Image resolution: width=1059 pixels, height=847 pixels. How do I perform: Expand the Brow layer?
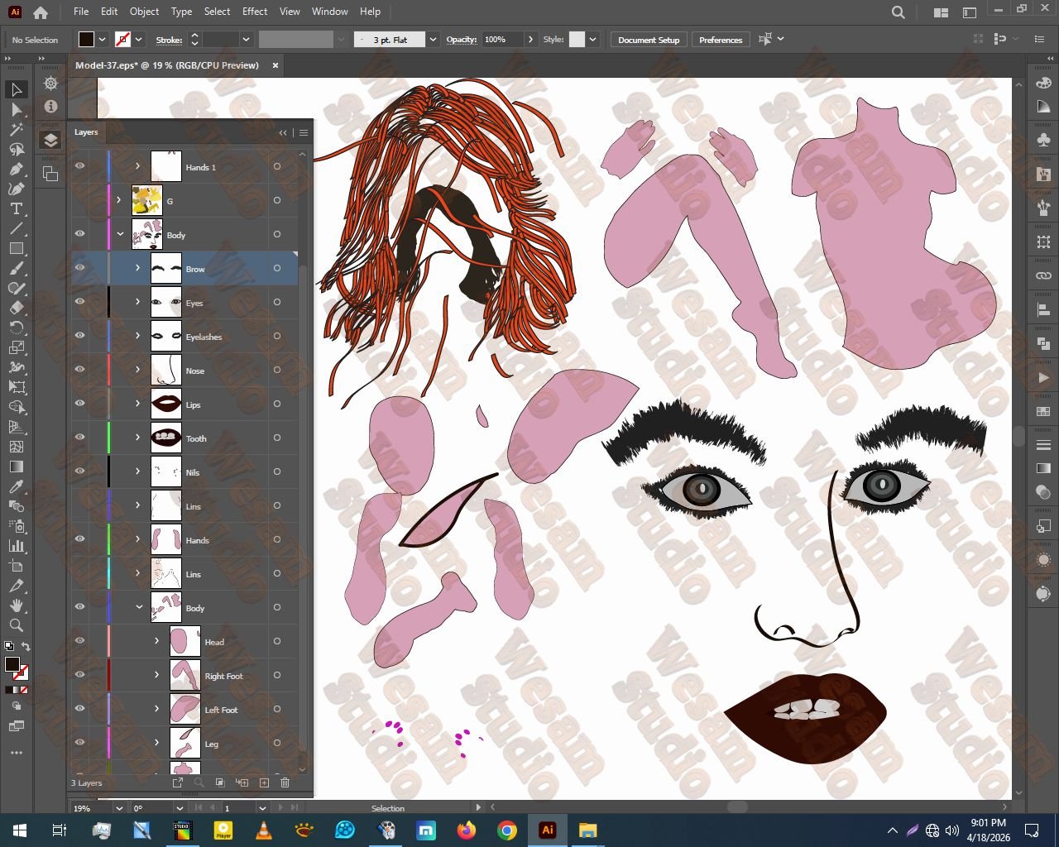[x=137, y=268]
